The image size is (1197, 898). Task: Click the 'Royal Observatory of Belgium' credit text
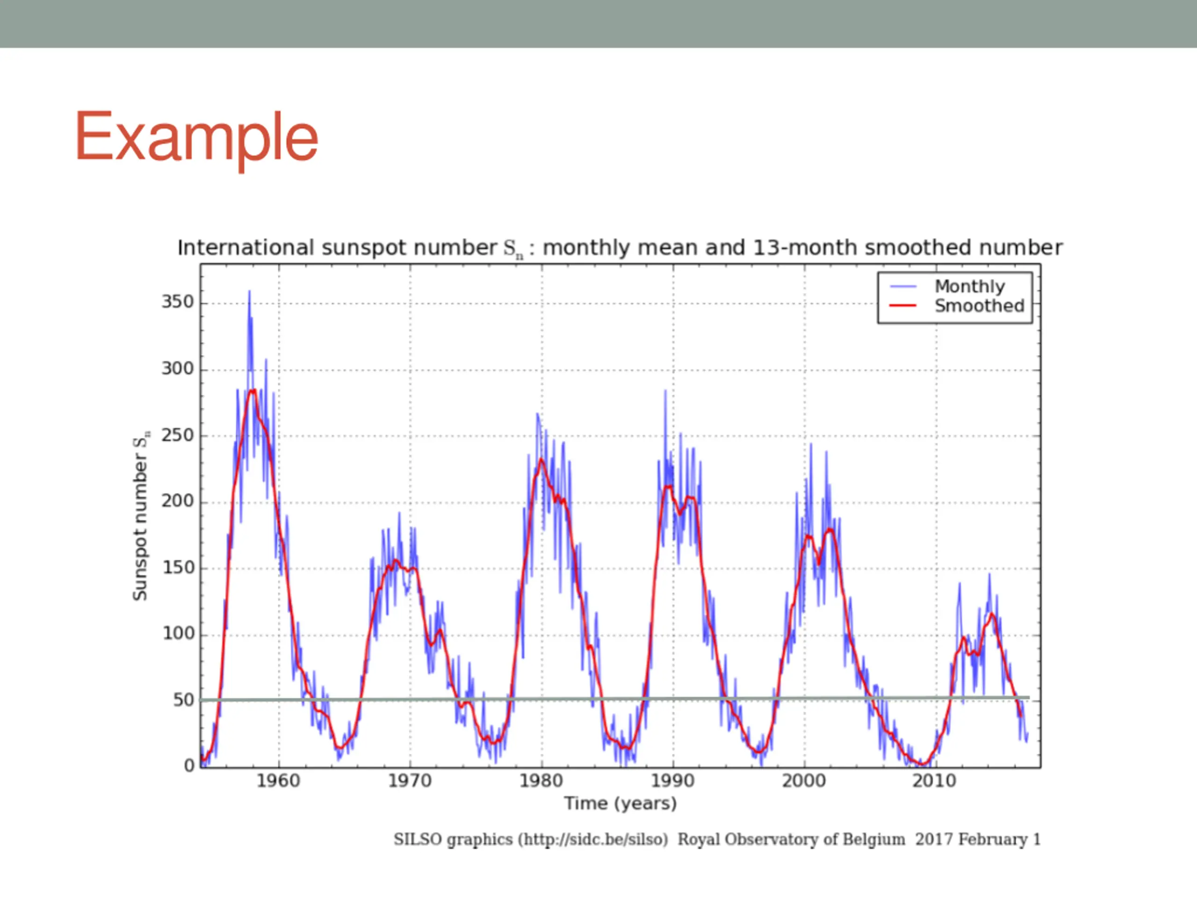pyautogui.click(x=791, y=840)
